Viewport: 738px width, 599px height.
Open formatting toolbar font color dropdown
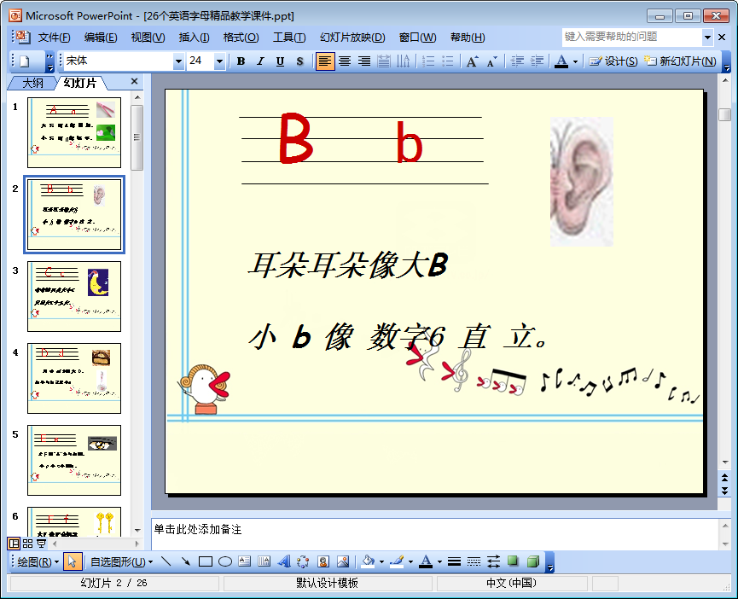(x=575, y=61)
